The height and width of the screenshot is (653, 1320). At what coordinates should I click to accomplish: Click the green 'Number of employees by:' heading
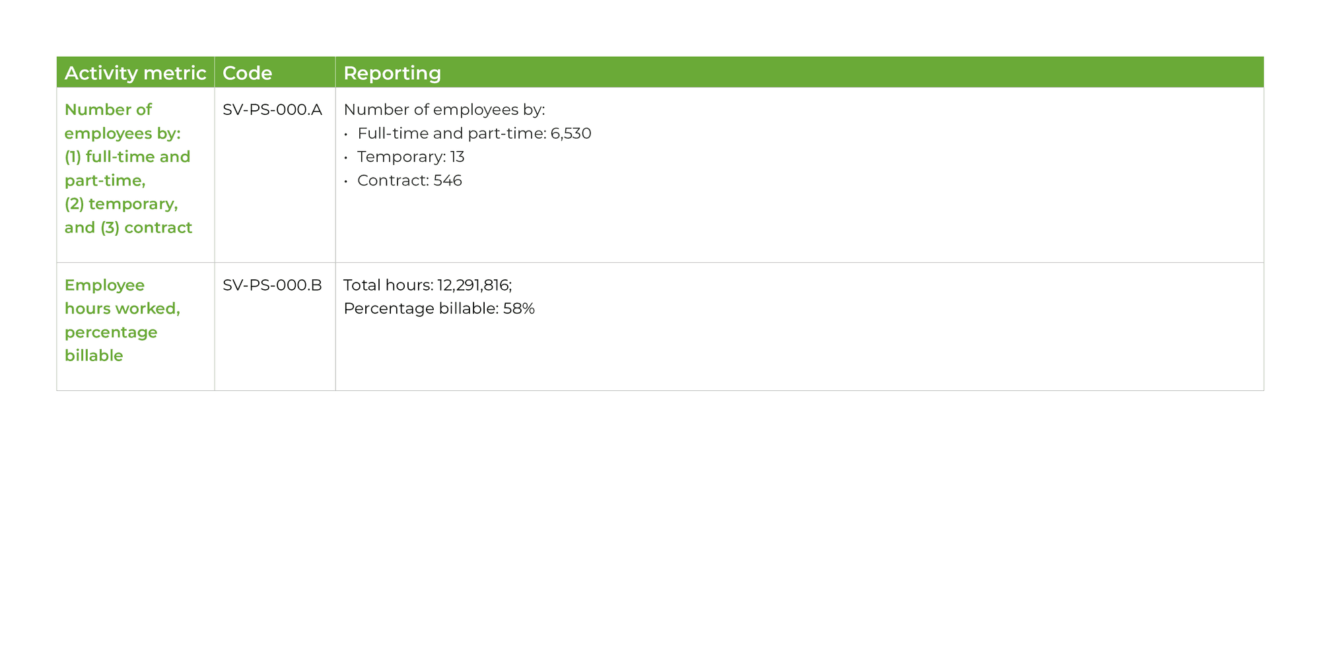pos(122,121)
